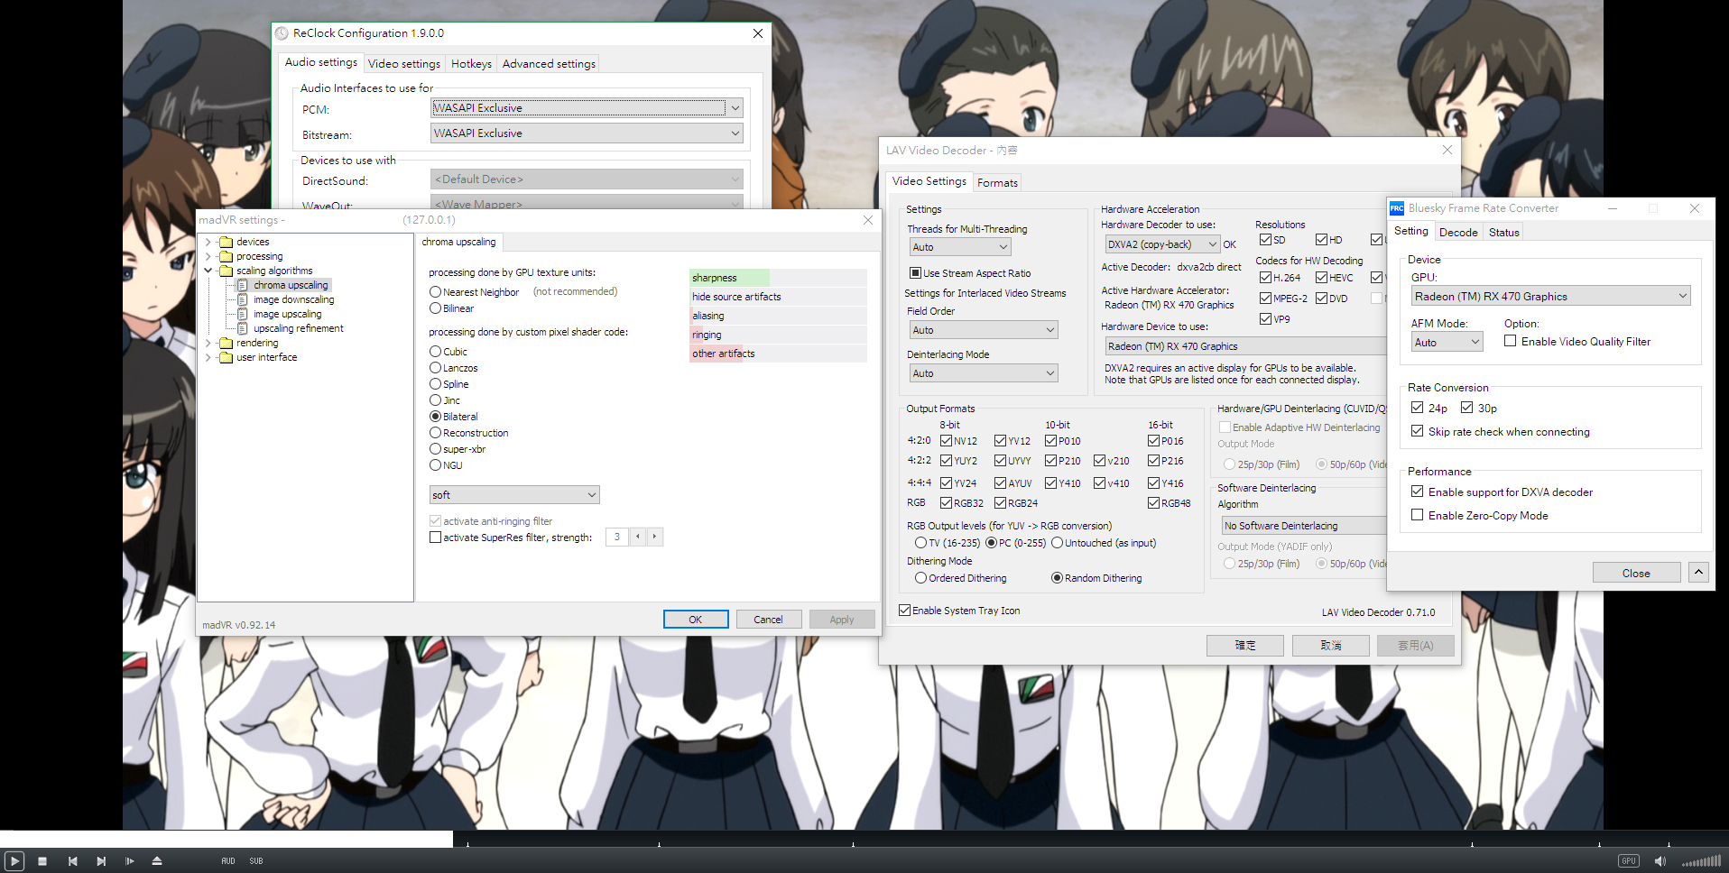Viewport: 1729px width, 873px height.
Task: Collapse the scaling algorithms tree node
Action: pyautogui.click(x=208, y=271)
